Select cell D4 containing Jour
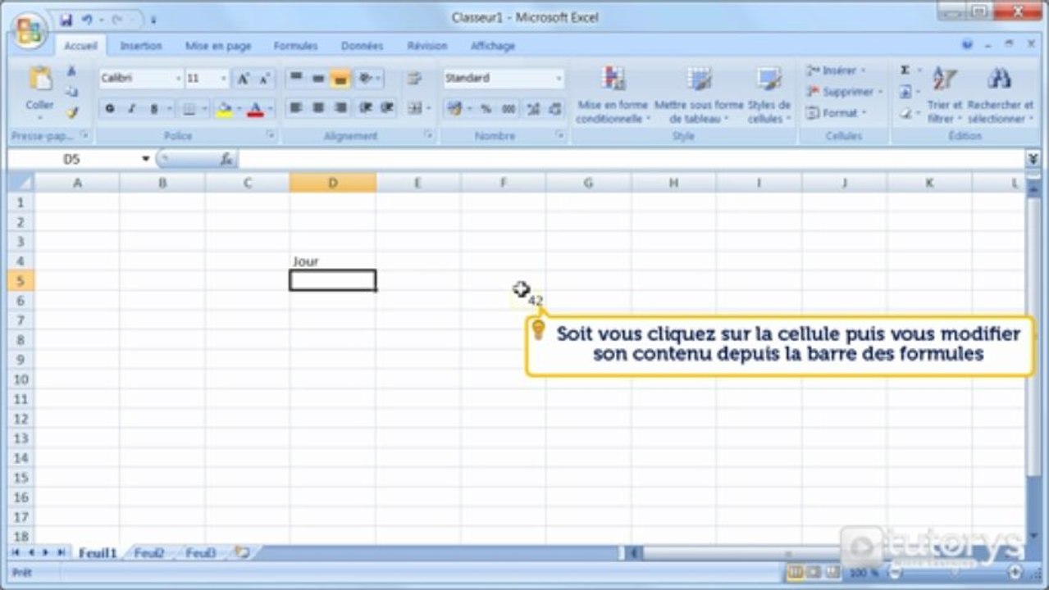 tap(333, 261)
